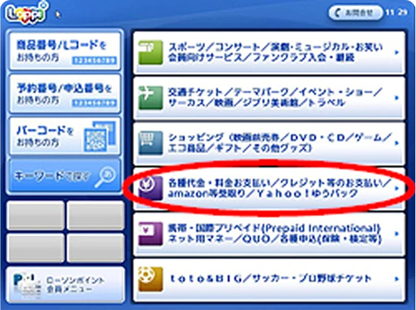Expand arrow on sports/concert row
The width and height of the screenshot is (416, 310).
click(397, 52)
